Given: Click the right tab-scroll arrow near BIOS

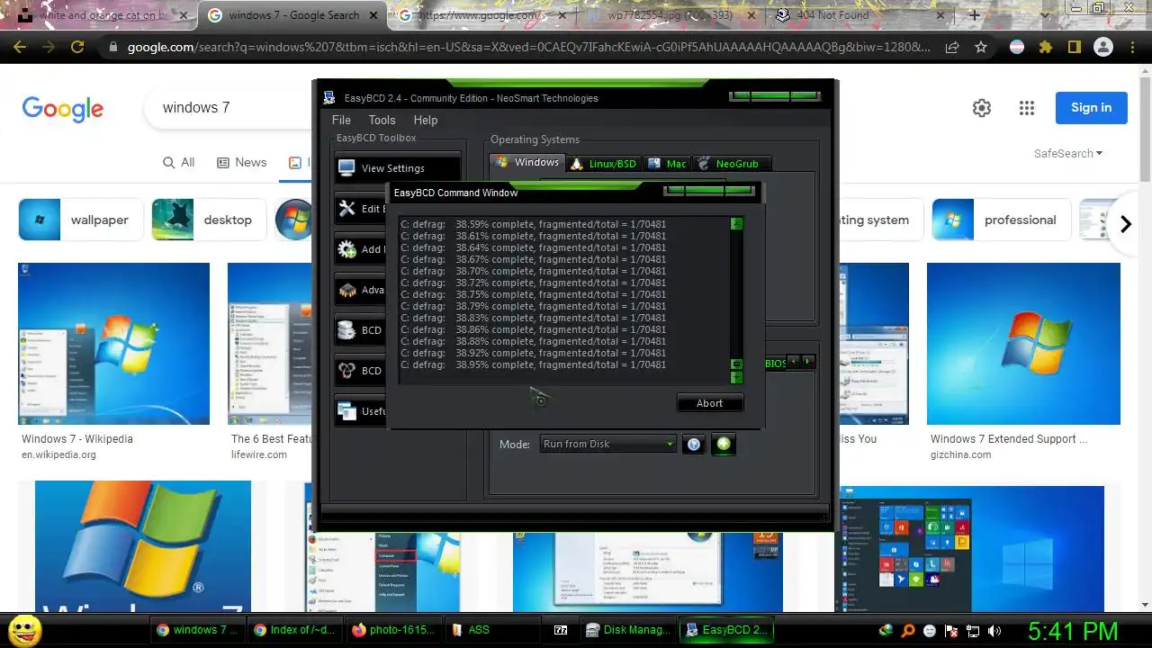Looking at the screenshot, I should 808,362.
